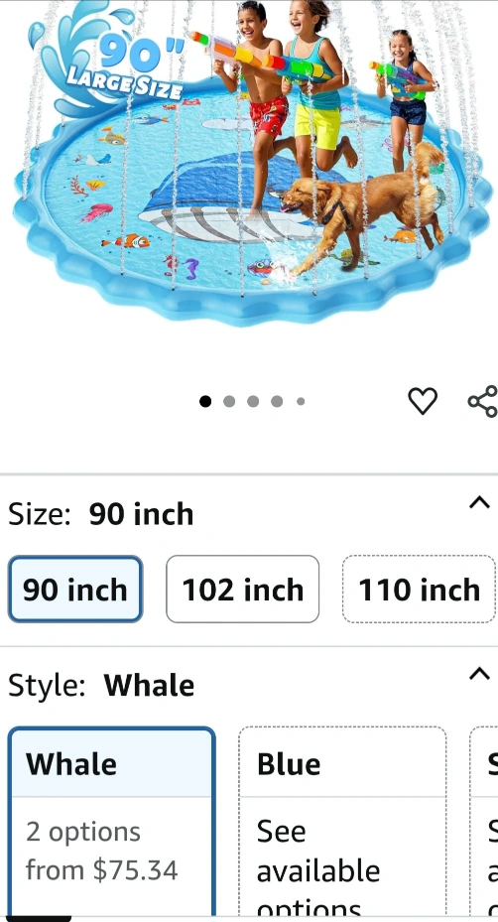Tap the 2 options from $75.34 text

coord(101,851)
